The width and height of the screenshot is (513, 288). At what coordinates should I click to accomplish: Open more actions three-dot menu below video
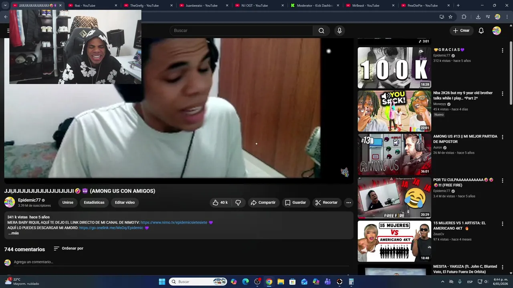(x=349, y=202)
